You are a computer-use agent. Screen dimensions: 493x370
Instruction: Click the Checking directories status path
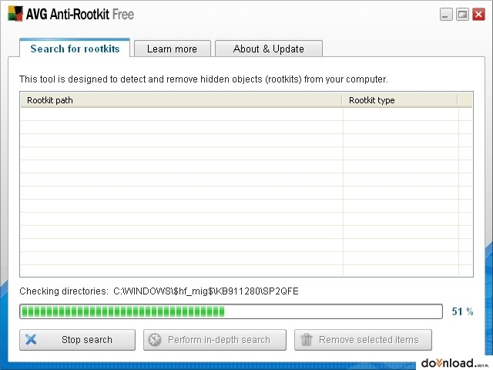[x=159, y=291]
